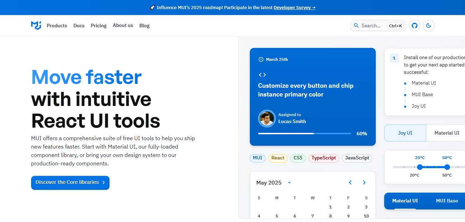
Task: Open the Developer Survey link in the banner
Action: point(295,7)
